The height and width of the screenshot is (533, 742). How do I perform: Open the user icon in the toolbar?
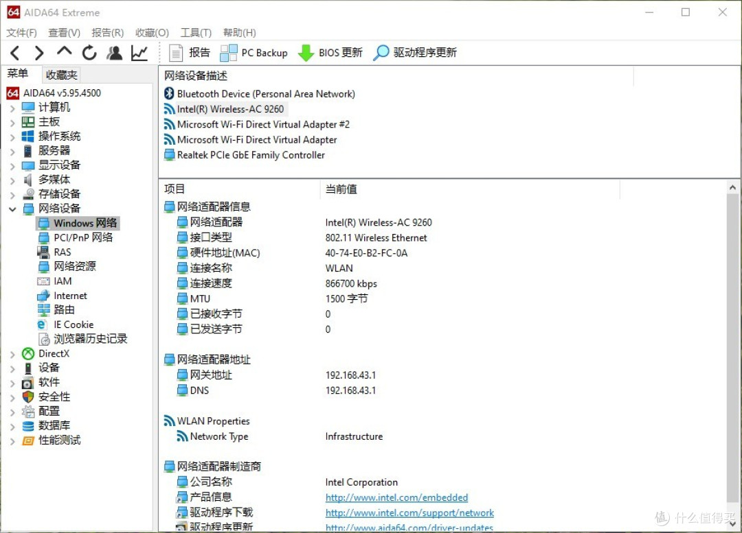click(x=114, y=52)
